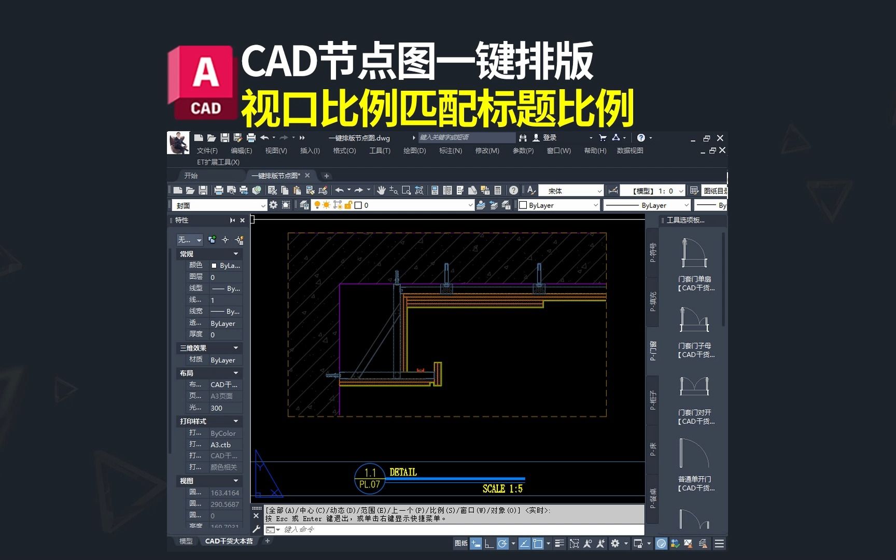Toggle object snap tracking in status bar
The height and width of the screenshot is (560, 896).
524,543
